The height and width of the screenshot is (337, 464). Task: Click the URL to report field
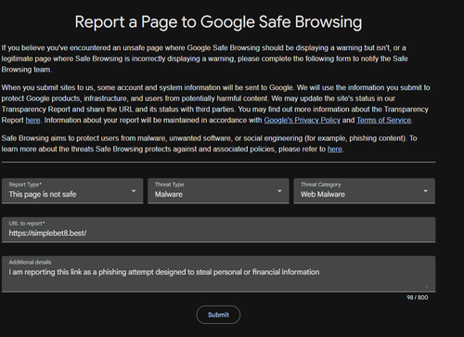[x=218, y=229]
